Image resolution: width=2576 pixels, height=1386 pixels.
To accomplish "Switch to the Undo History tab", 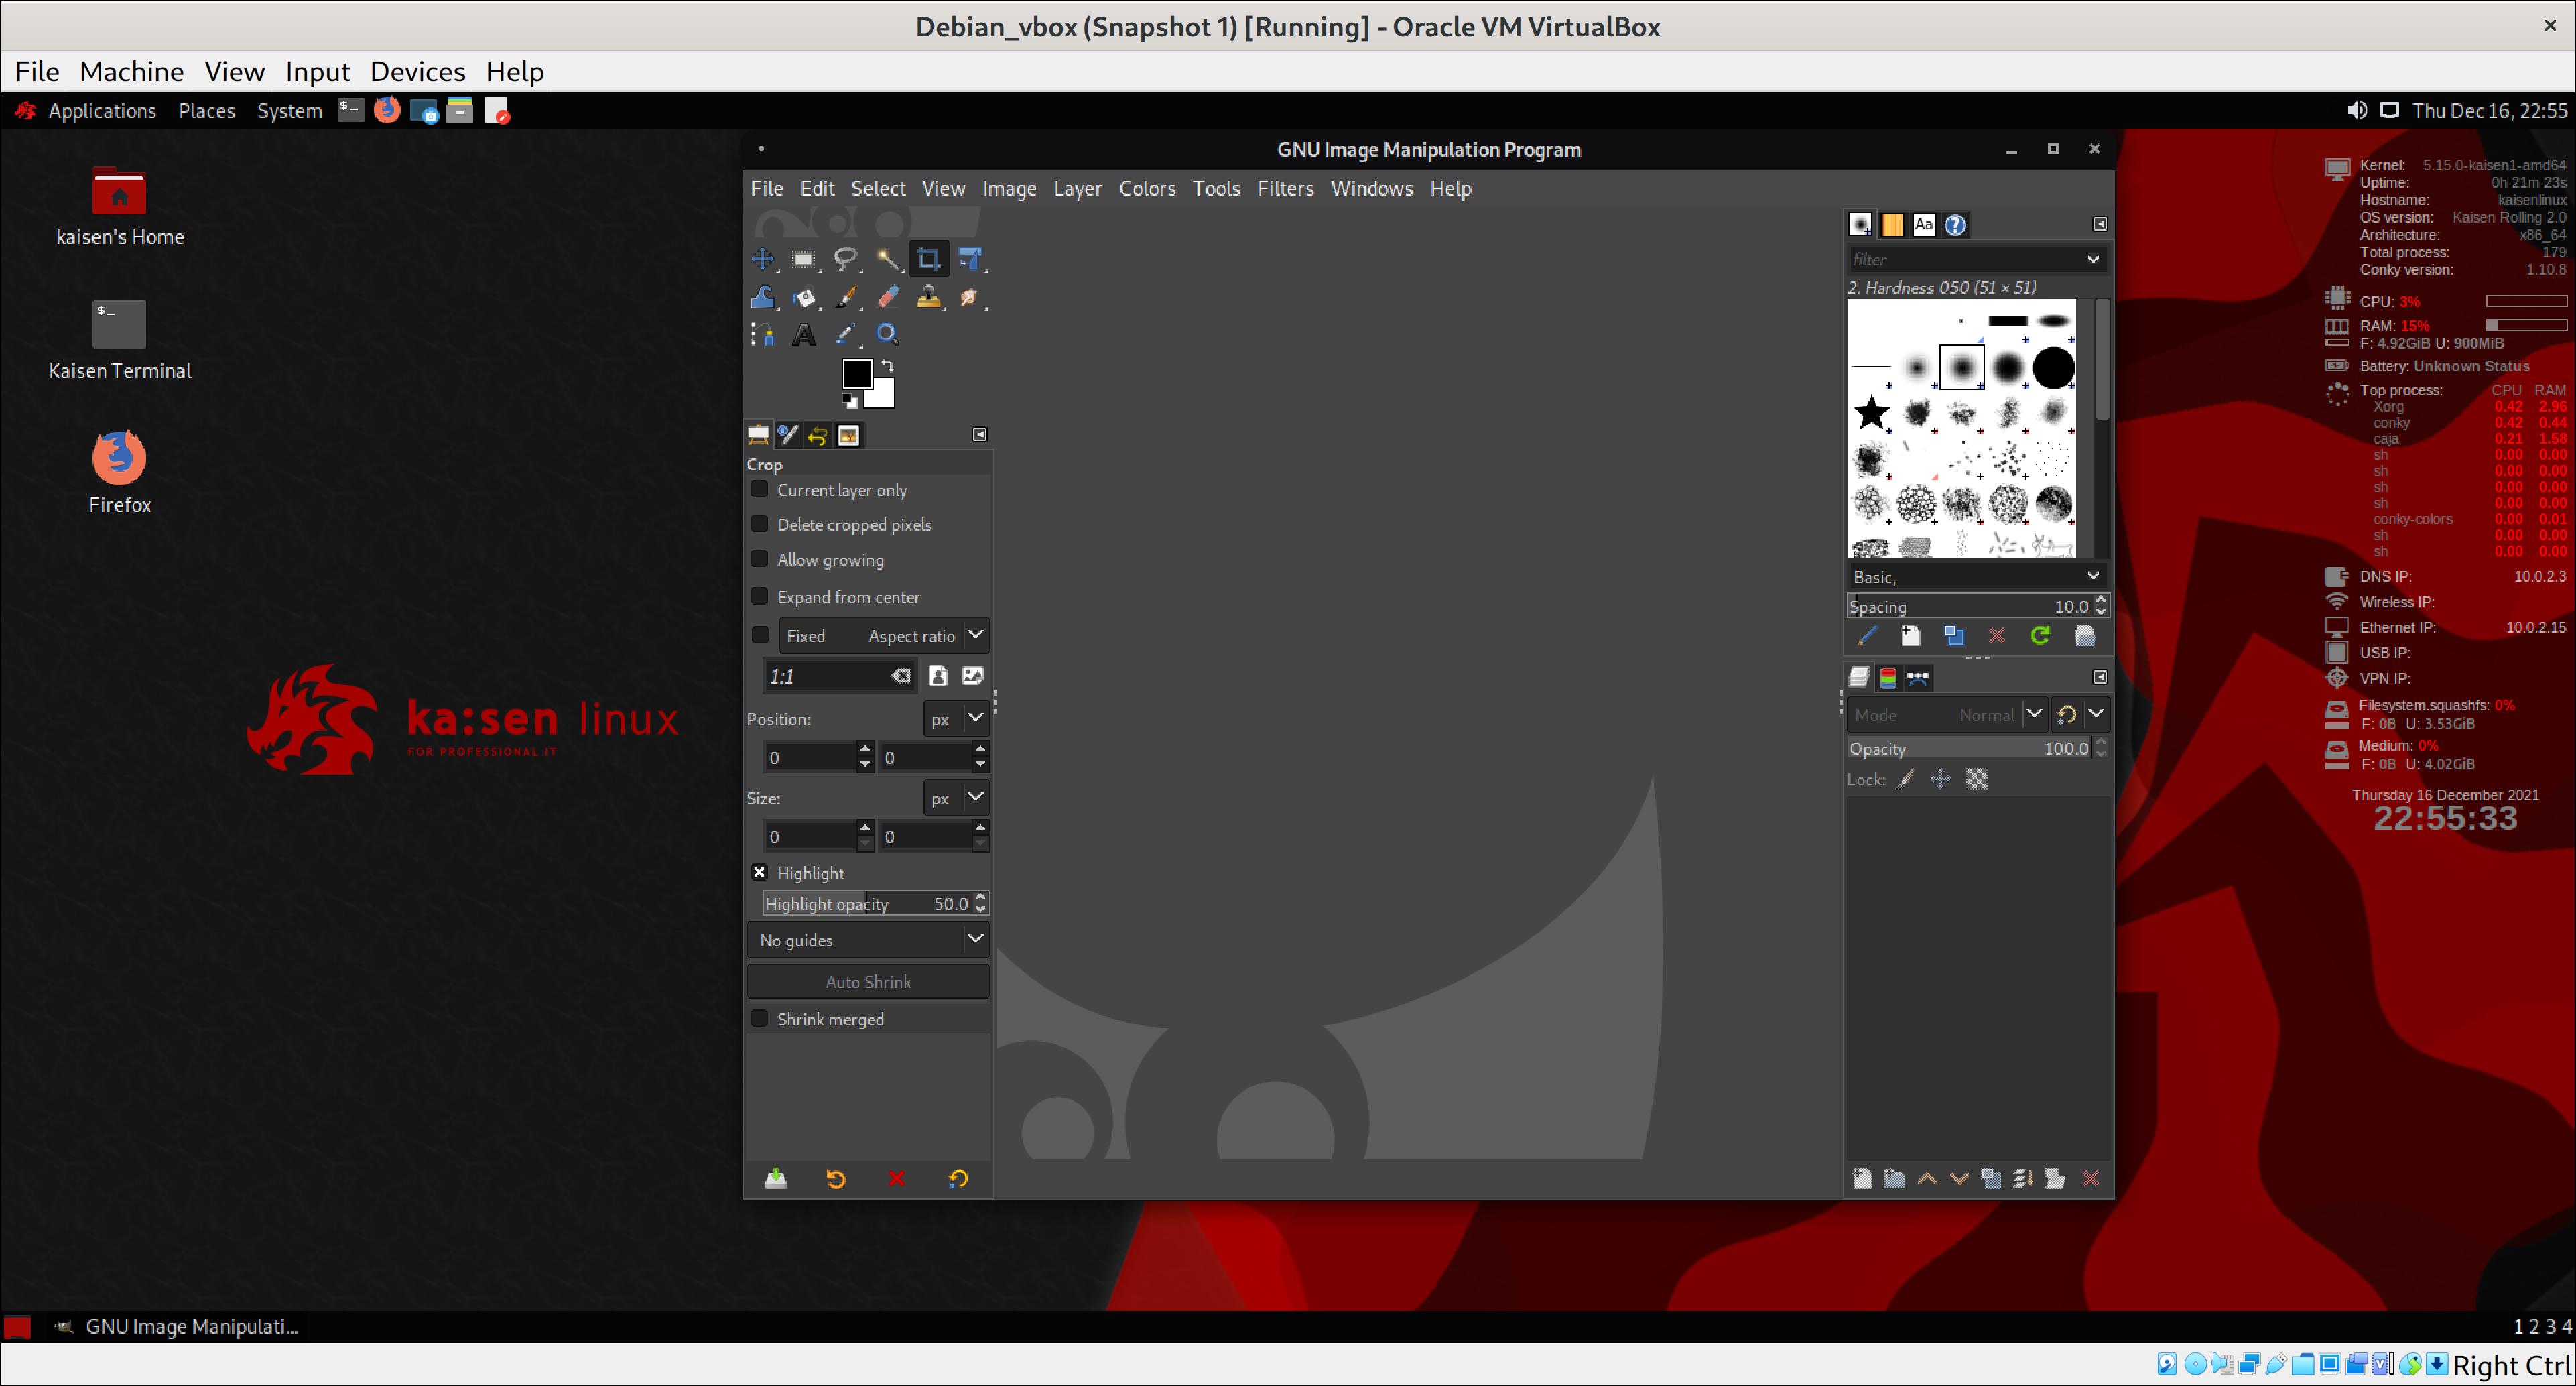I will point(818,435).
